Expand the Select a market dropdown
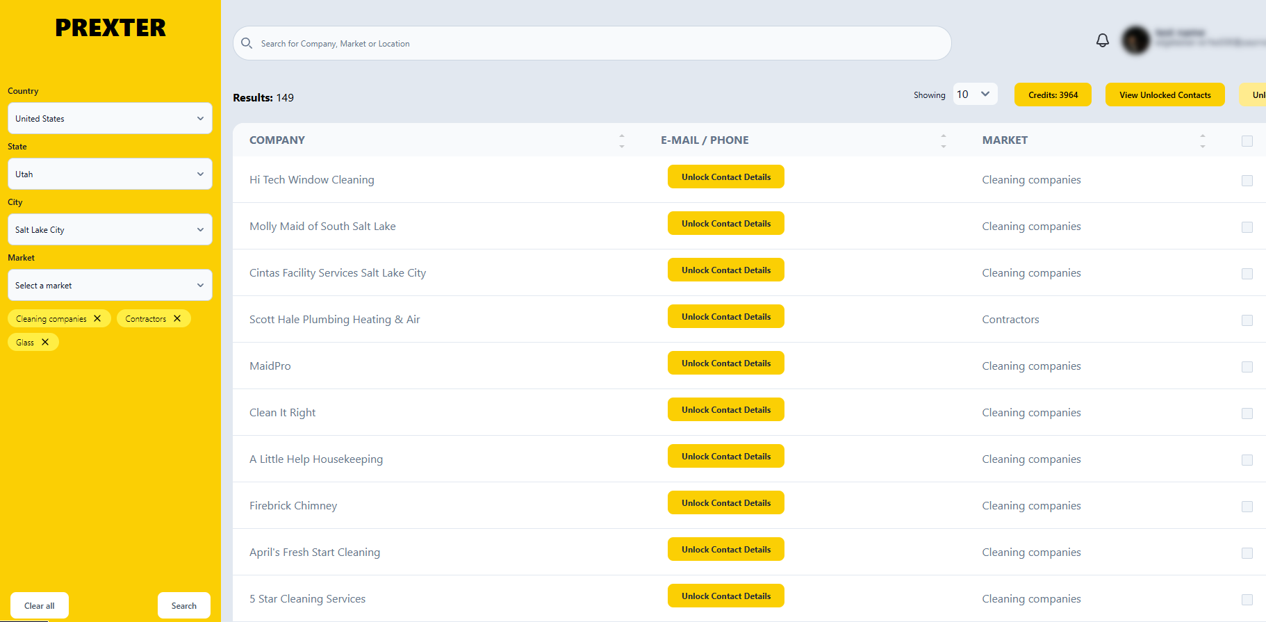Screen dimensions: 1266x622 pos(110,285)
